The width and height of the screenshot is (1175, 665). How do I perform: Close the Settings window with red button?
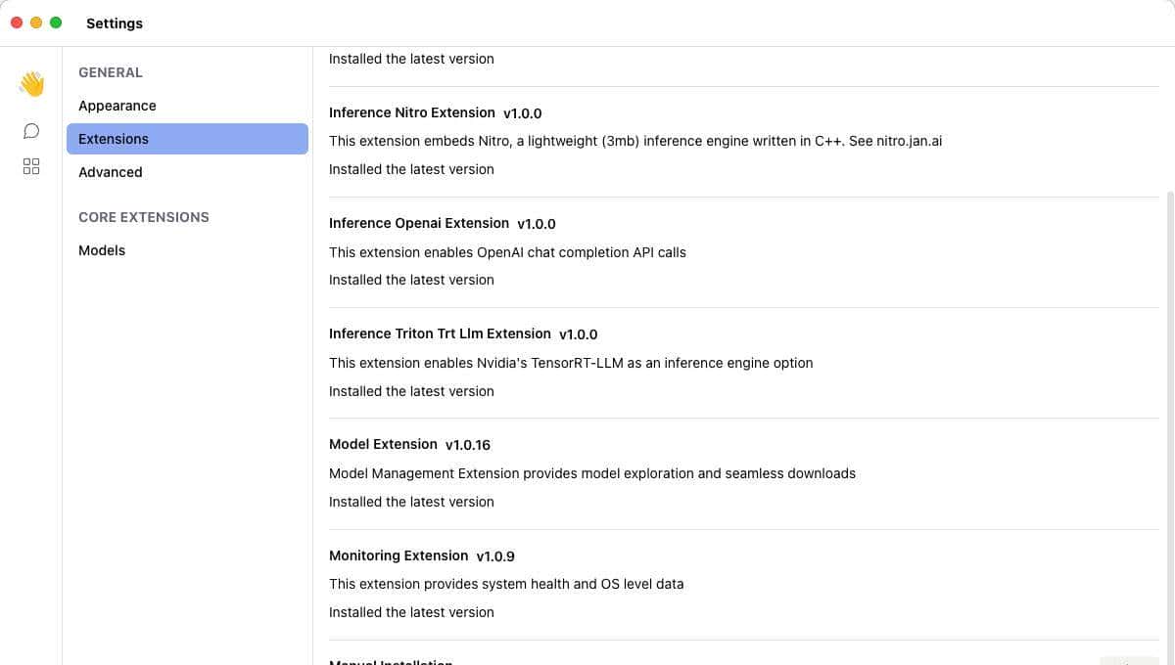[17, 22]
